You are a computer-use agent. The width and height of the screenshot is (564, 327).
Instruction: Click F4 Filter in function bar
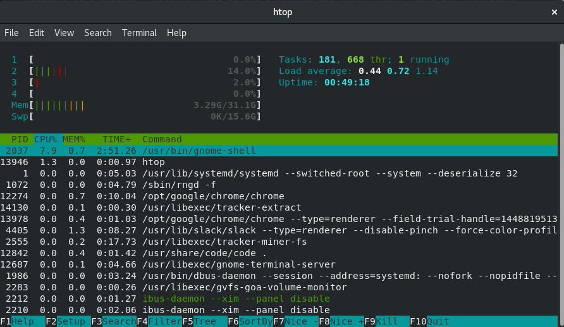click(x=159, y=321)
